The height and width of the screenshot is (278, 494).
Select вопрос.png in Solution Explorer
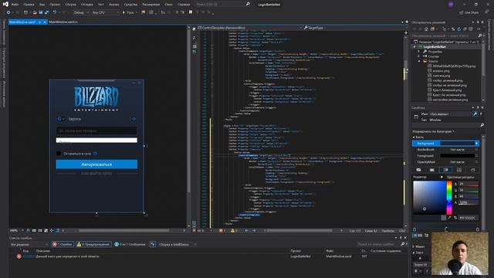click(x=441, y=71)
